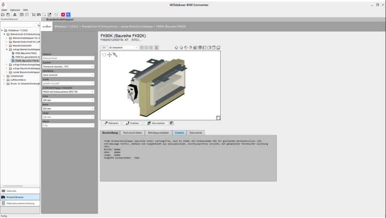Viewport: 386px width, 218px height.
Task: Click the Product Browser search input field
Action: 18,25
